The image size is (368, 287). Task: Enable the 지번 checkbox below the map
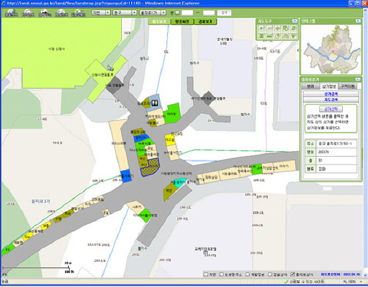tap(206, 274)
